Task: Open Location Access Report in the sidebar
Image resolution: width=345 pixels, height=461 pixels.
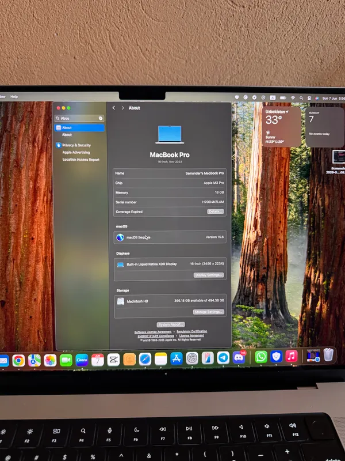Action: 80,160
